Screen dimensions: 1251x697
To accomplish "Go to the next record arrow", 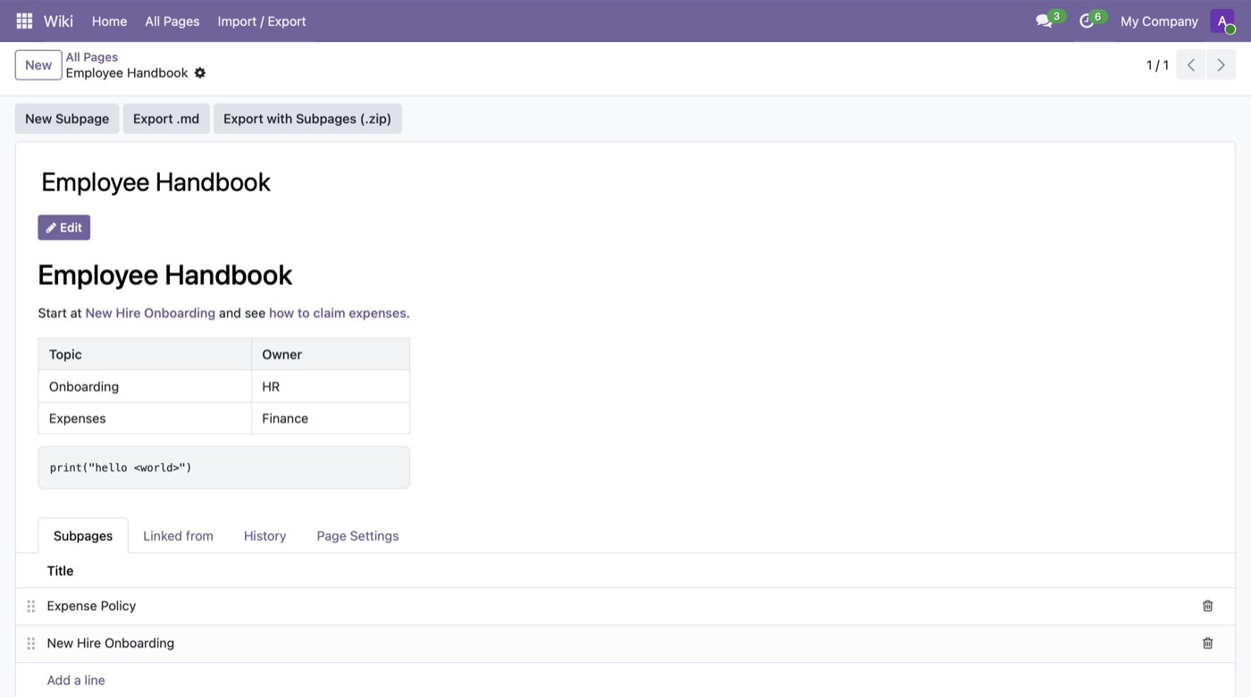I will tap(1222, 65).
